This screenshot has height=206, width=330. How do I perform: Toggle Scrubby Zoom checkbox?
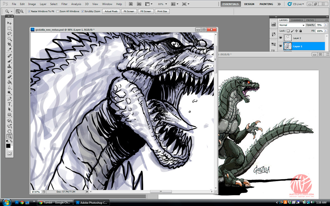(x=83, y=11)
